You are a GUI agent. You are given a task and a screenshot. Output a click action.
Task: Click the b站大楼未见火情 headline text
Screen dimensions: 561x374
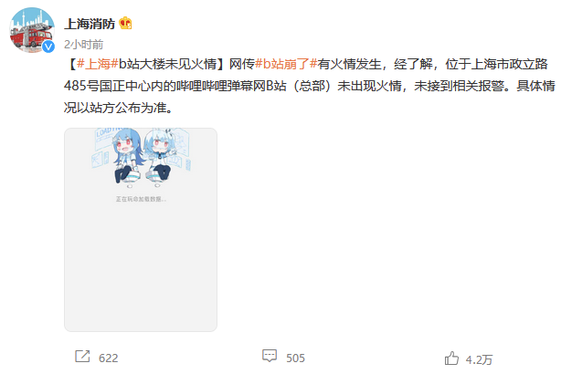[168, 64]
